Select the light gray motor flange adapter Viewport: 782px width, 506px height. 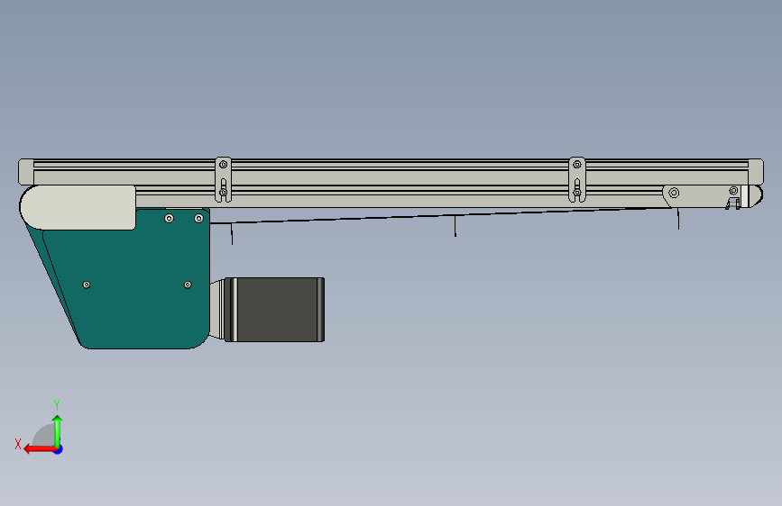click(216, 310)
